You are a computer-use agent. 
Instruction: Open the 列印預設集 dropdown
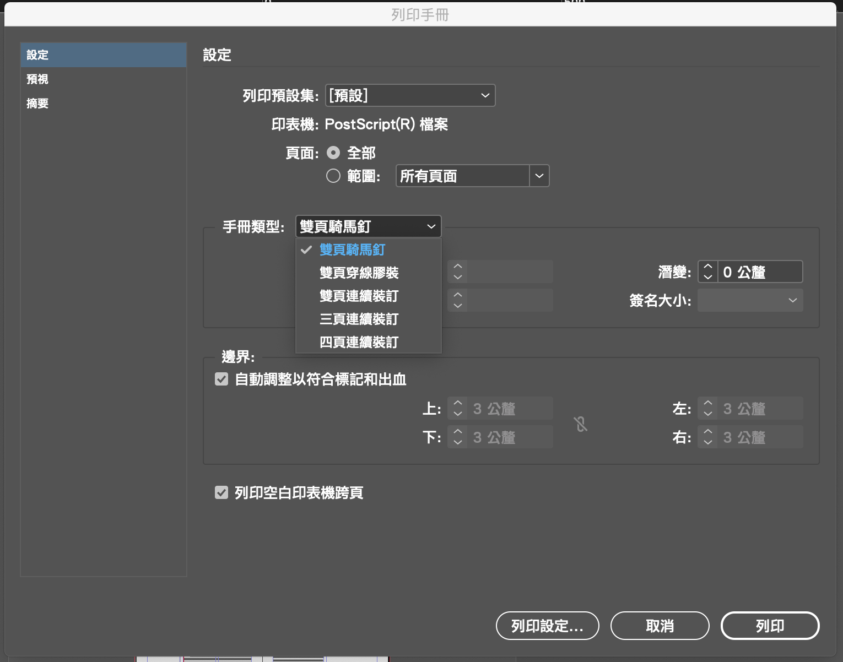(x=410, y=95)
